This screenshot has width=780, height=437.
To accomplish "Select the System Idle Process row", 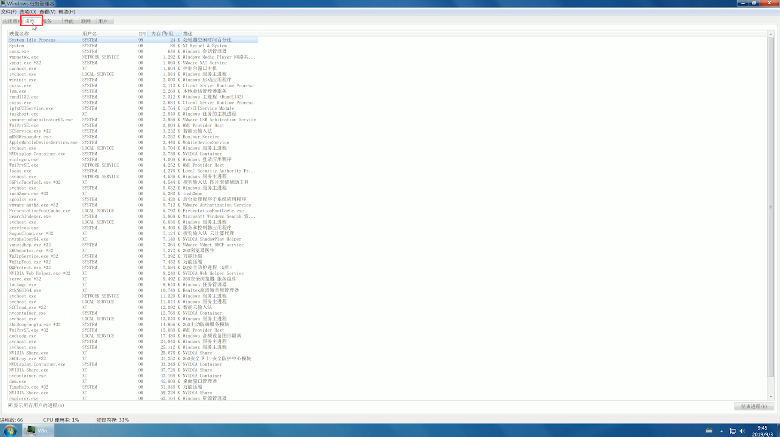I will [133, 40].
